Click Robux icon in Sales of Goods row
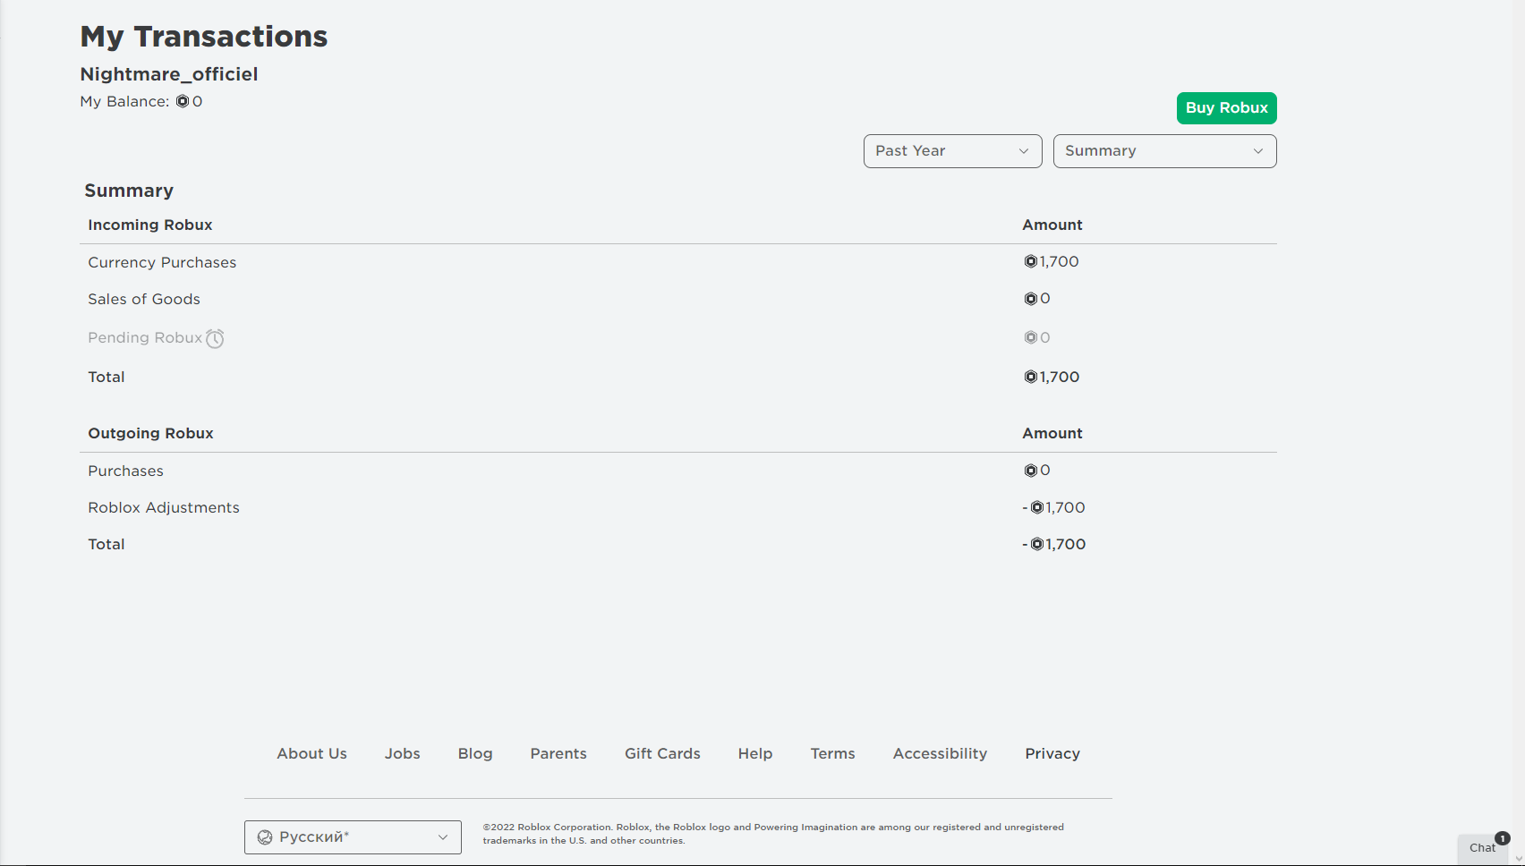 click(x=1030, y=299)
